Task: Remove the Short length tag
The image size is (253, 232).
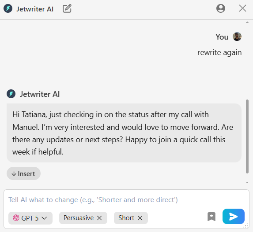Action: click(x=140, y=218)
